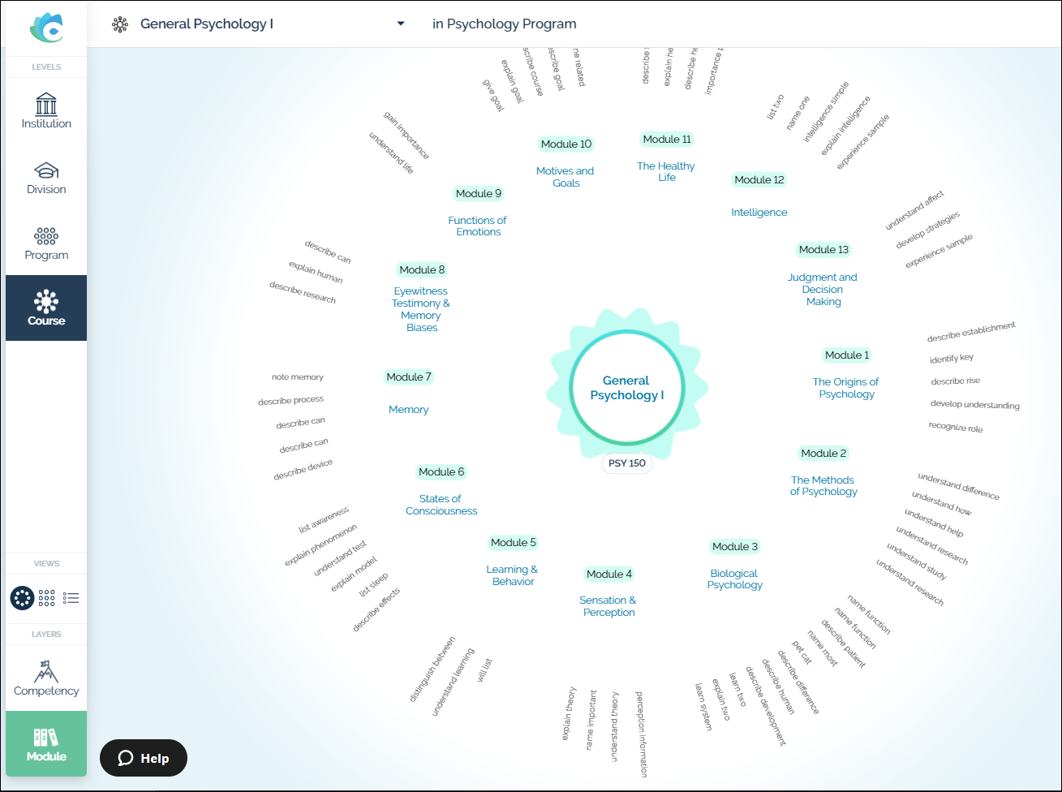
Task: Open The Methods of Psychology link
Action: (x=823, y=485)
